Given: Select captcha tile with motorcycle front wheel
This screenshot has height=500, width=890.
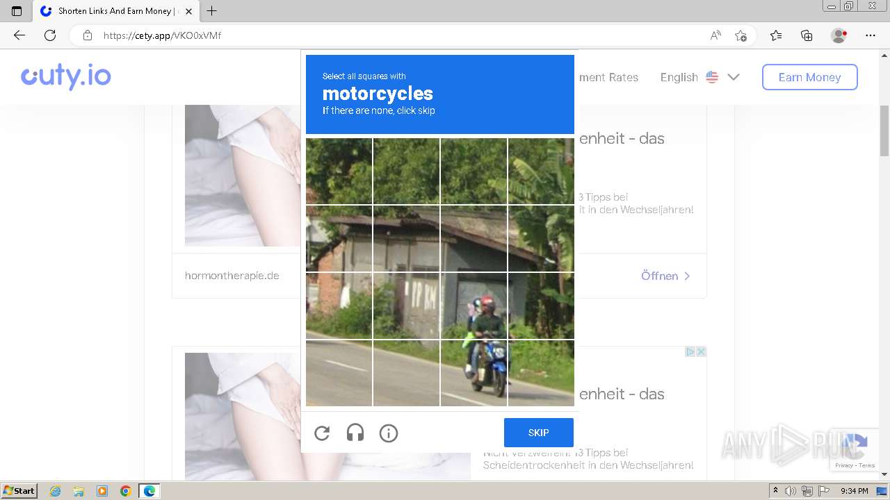Looking at the screenshot, I should [474, 373].
